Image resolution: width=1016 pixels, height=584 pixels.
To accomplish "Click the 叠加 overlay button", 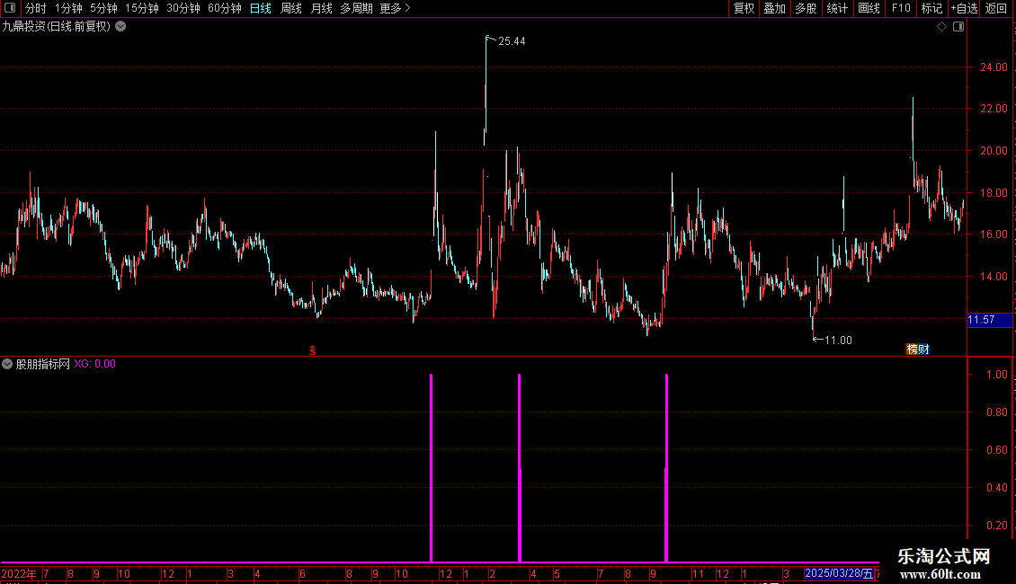I will 774,8.
